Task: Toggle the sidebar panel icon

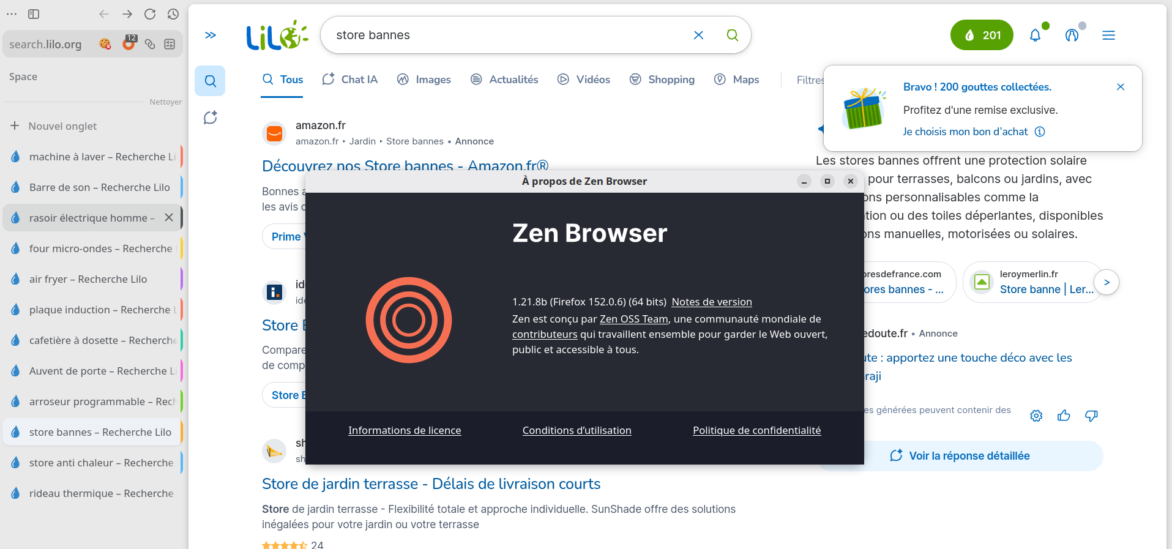Action: click(x=34, y=14)
